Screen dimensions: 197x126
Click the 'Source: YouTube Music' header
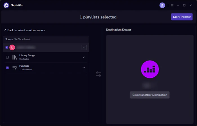(18, 39)
